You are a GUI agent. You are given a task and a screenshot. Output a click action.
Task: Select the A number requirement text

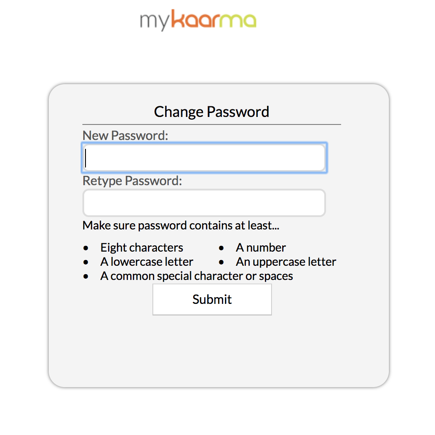coord(261,248)
